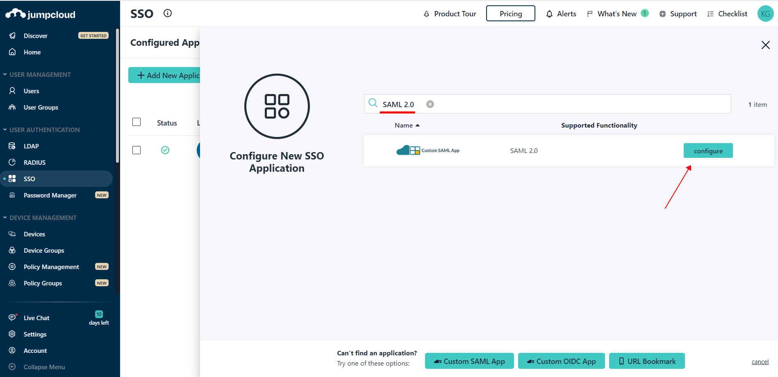Open Users via its person icon
Image resolution: width=778 pixels, height=377 pixels.
tap(12, 91)
